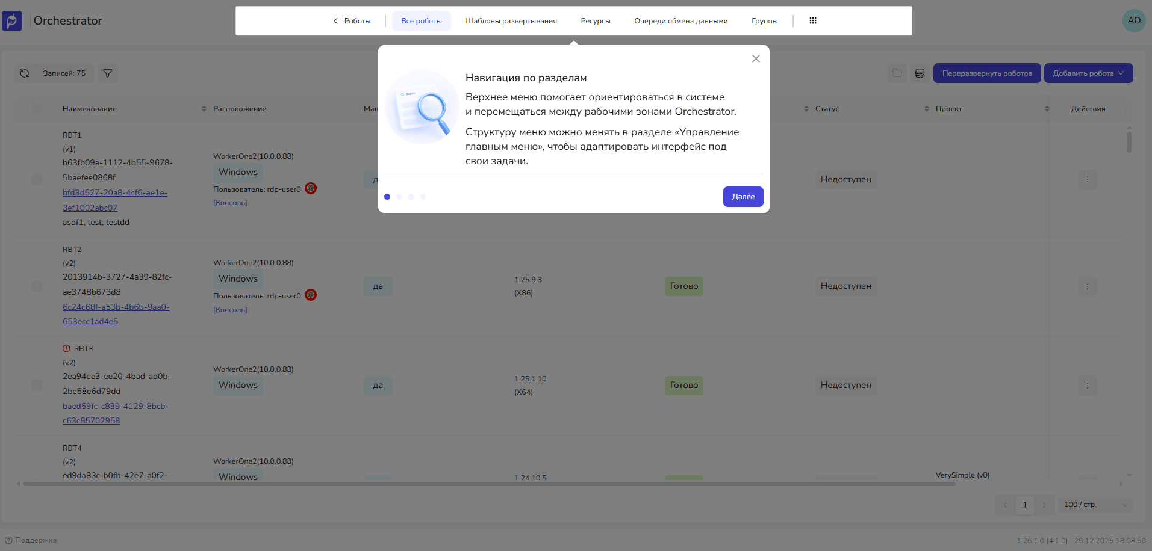Click the refresh records icon
The image size is (1152, 551).
point(25,73)
